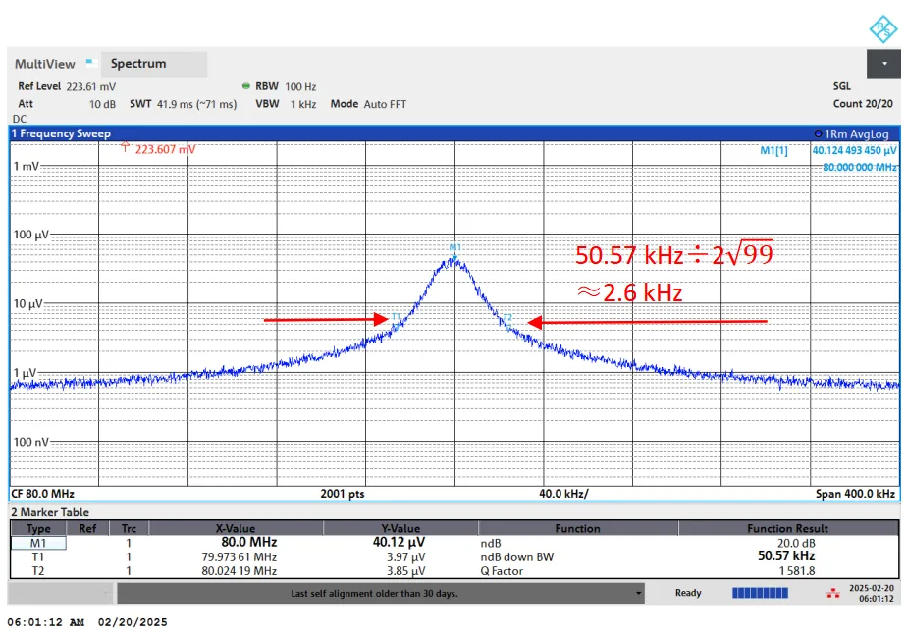Open the top-right dropdown arrow menu
Screen dimensions: 906x633
883,64
